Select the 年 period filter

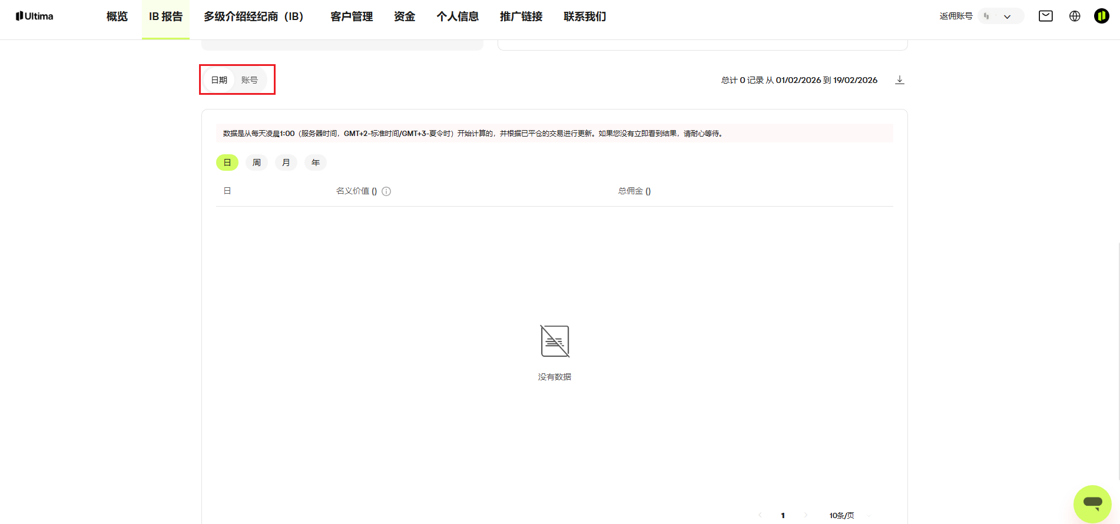coord(316,162)
